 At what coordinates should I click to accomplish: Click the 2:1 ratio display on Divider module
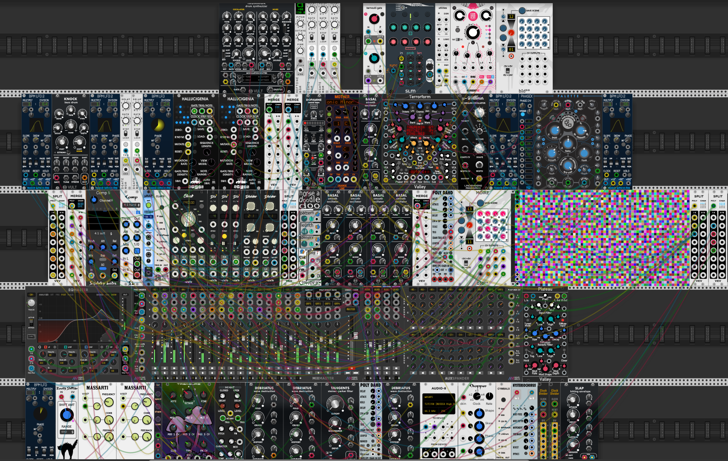click(251, 215)
